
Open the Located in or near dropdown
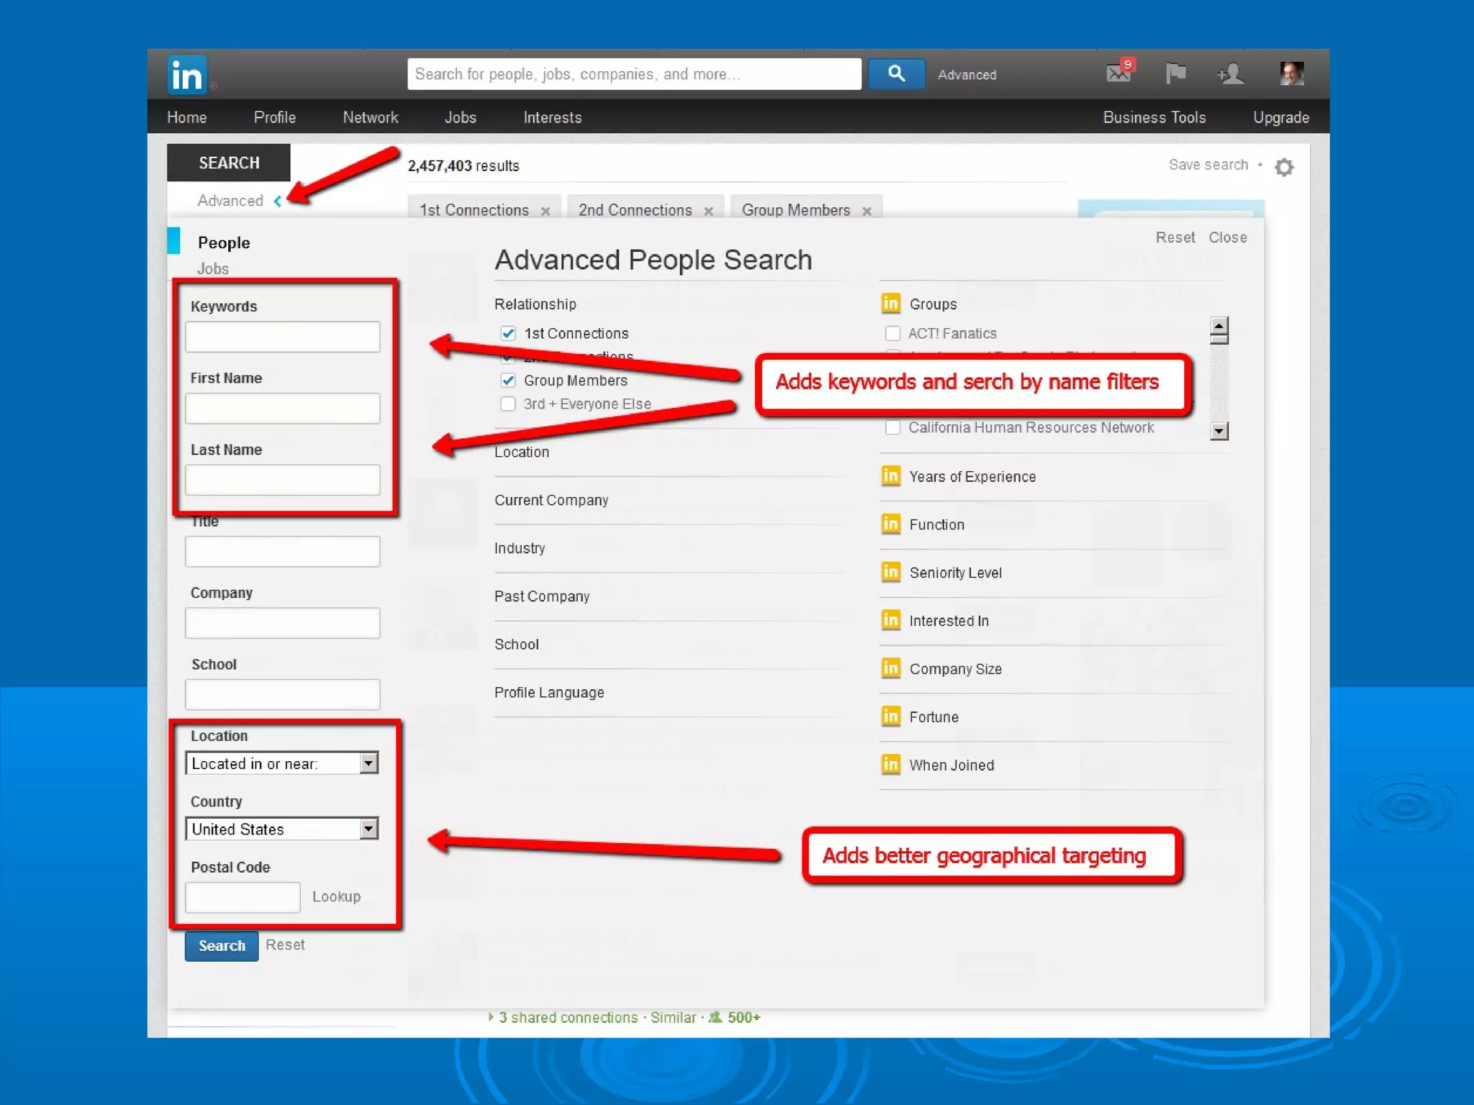click(282, 763)
